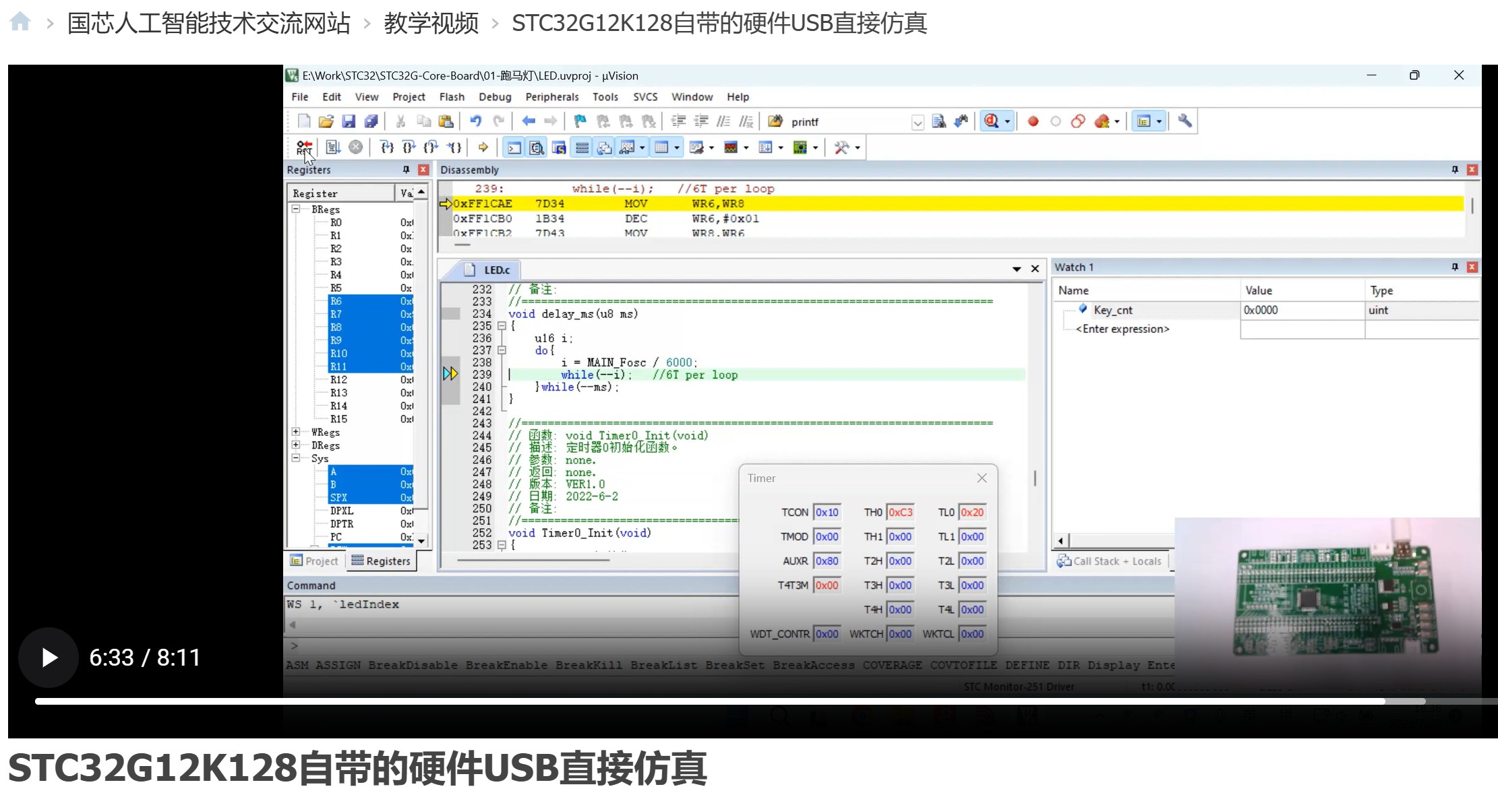The height and width of the screenshot is (795, 1498).
Task: Click the TH0 value field 0xC3
Action: (x=900, y=512)
